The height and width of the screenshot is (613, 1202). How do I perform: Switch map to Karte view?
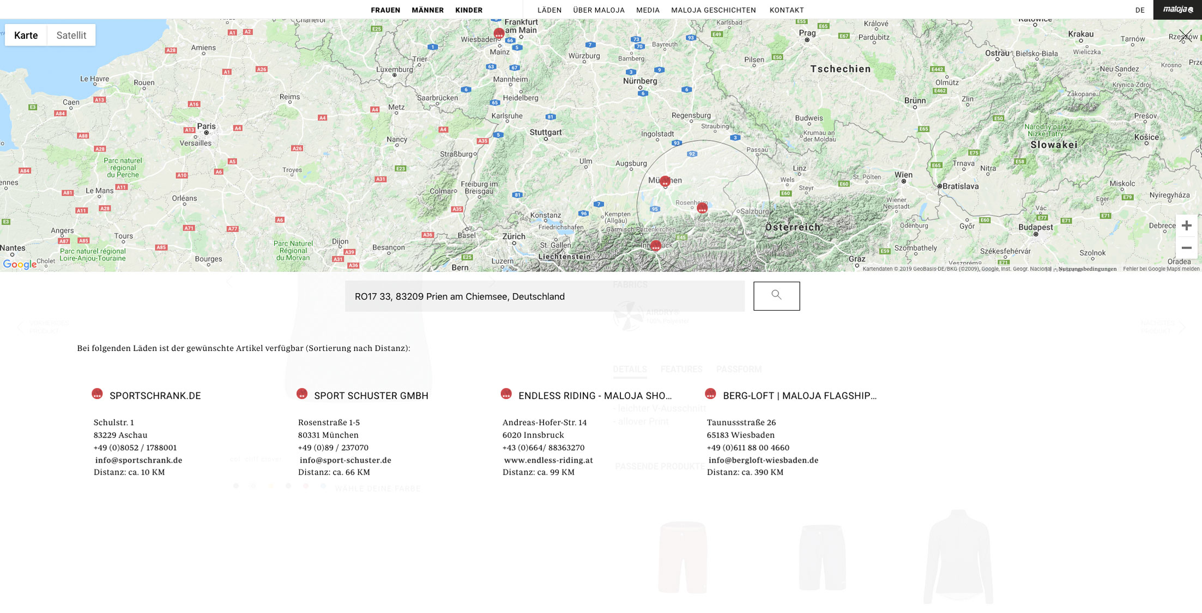click(26, 35)
